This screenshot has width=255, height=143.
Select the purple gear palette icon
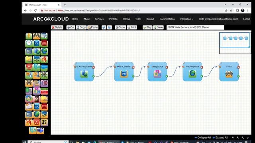pos(44,83)
